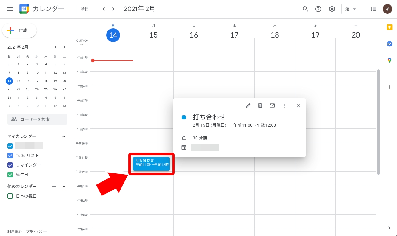
Task: Select day 20 in week header
Action: pyautogui.click(x=356, y=35)
